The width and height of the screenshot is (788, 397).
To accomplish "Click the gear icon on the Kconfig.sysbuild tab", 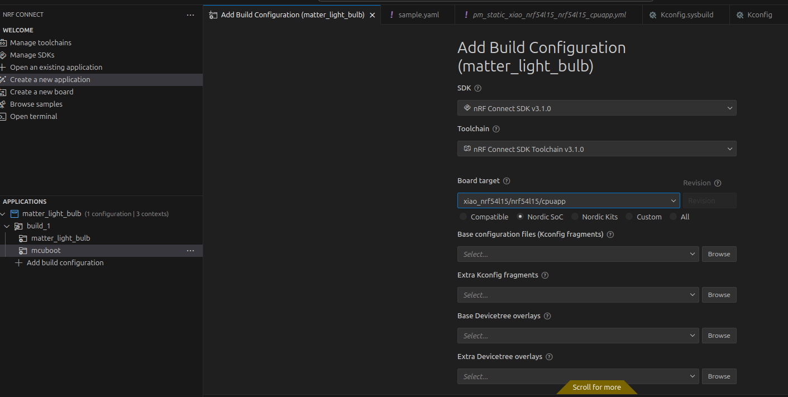I will click(653, 15).
